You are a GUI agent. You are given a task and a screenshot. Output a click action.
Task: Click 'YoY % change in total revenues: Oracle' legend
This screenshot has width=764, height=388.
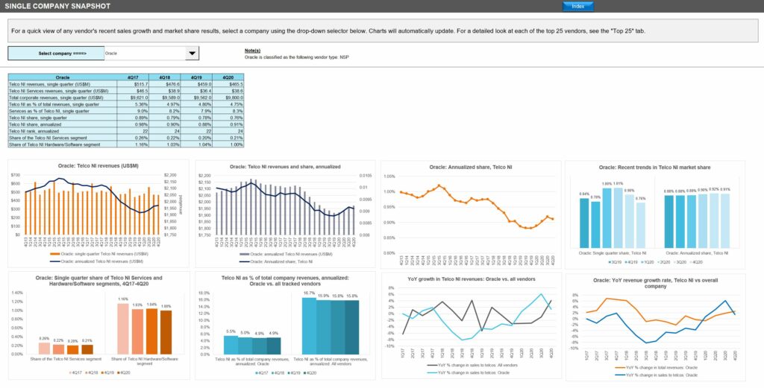657,366
